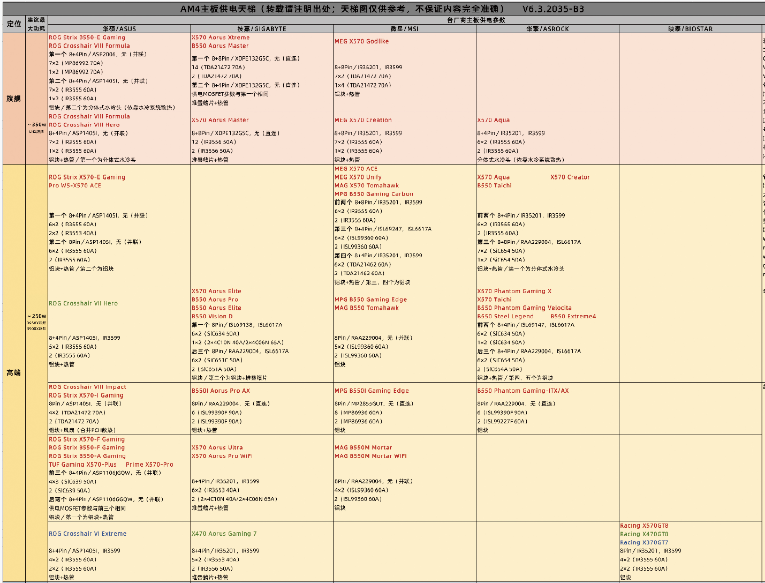
Task: Select B550 Aorus Pro text
Action: (x=215, y=300)
